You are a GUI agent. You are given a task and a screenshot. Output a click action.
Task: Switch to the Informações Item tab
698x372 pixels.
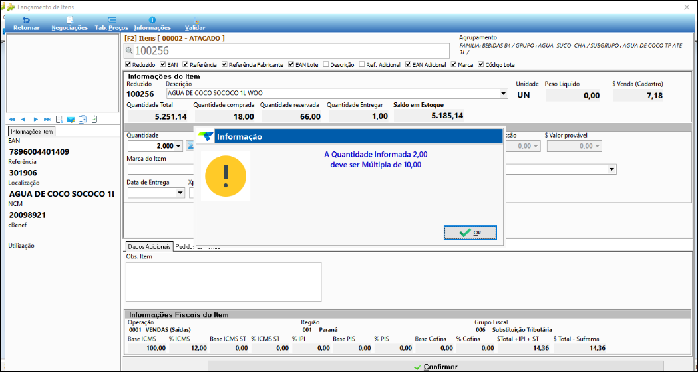[x=32, y=132]
